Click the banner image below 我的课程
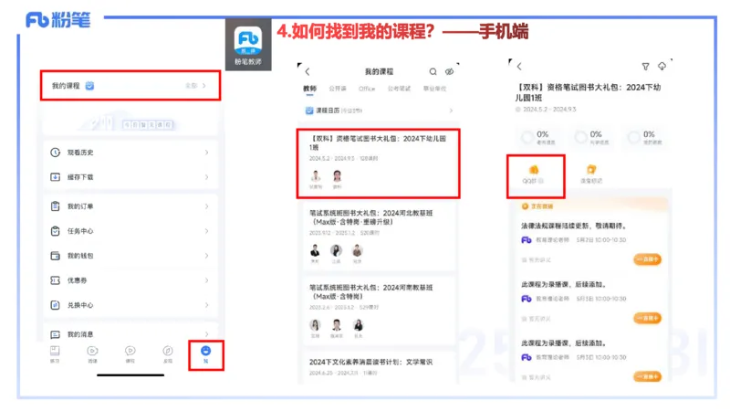Image resolution: width=730 pixels, height=411 pixels. 130,120
